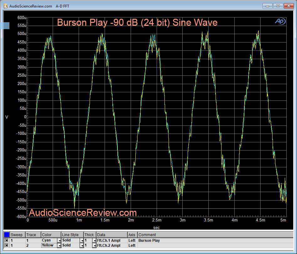Click the Trace column header
The height and width of the screenshot is (254, 297).
tap(33, 235)
